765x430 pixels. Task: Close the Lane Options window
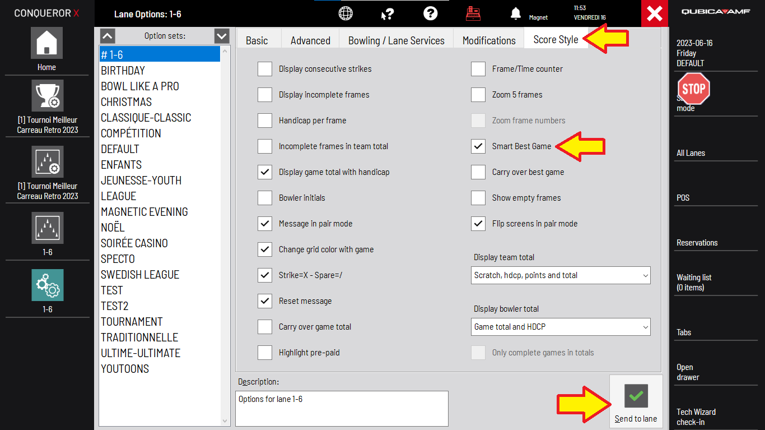[655, 13]
